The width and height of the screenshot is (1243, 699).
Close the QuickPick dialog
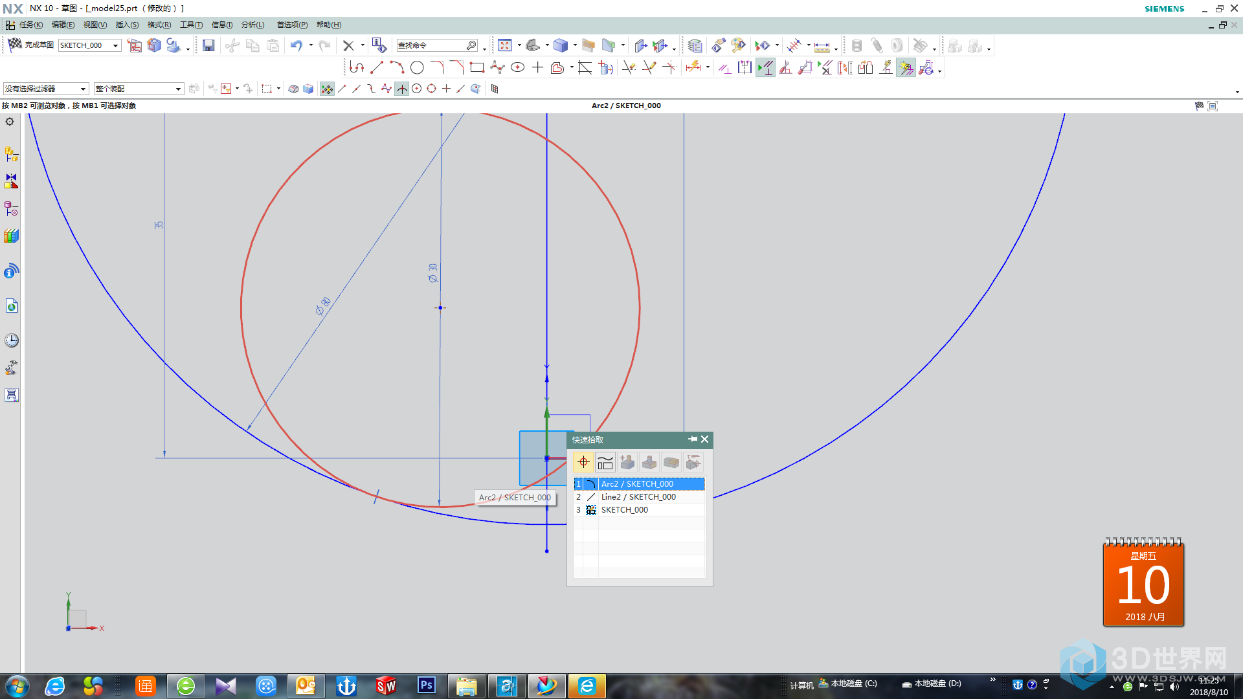(705, 439)
